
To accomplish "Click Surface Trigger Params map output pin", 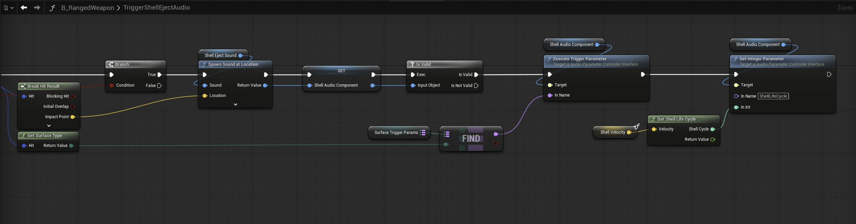I will [423, 133].
